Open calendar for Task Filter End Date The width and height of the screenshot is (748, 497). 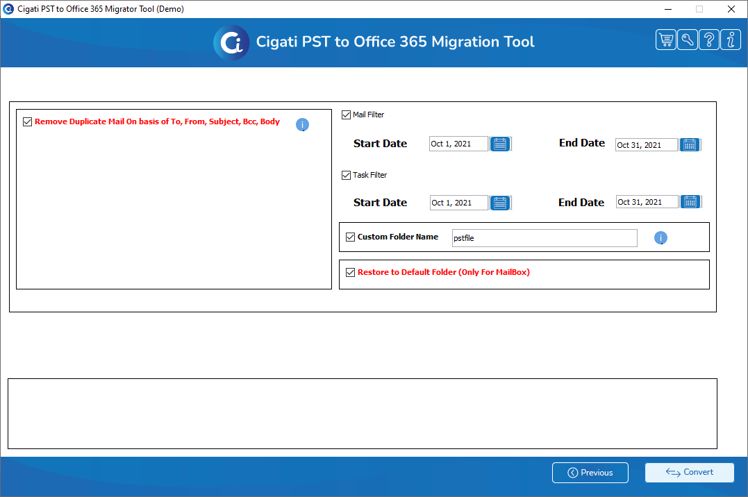coord(690,202)
